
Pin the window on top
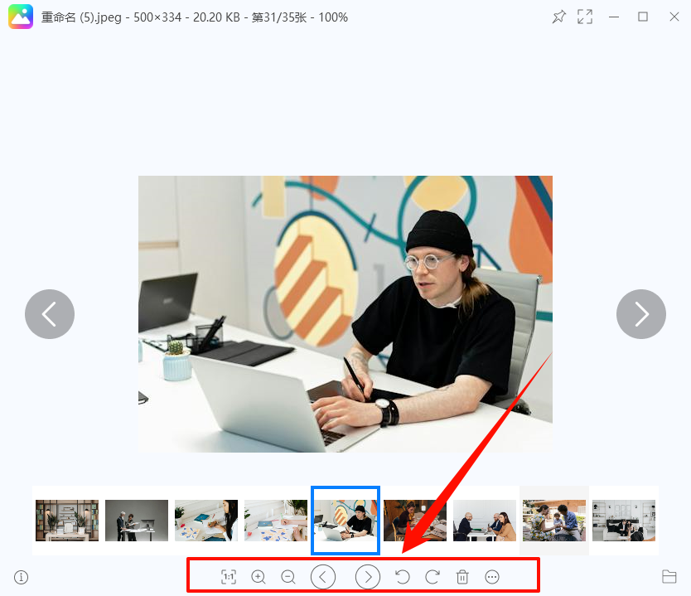coord(558,17)
